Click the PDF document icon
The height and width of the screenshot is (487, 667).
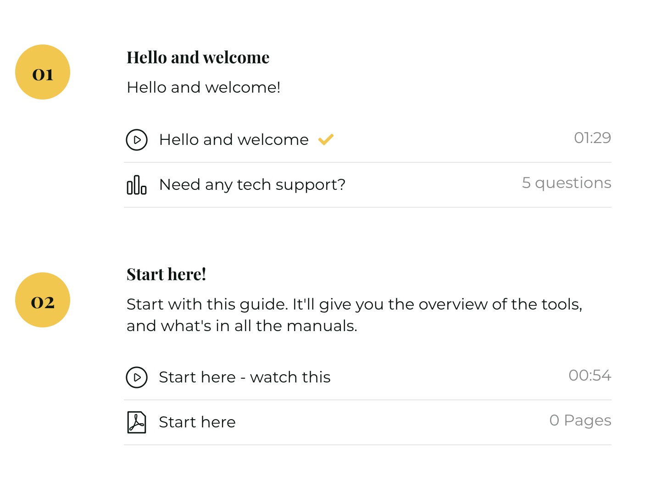tap(137, 422)
